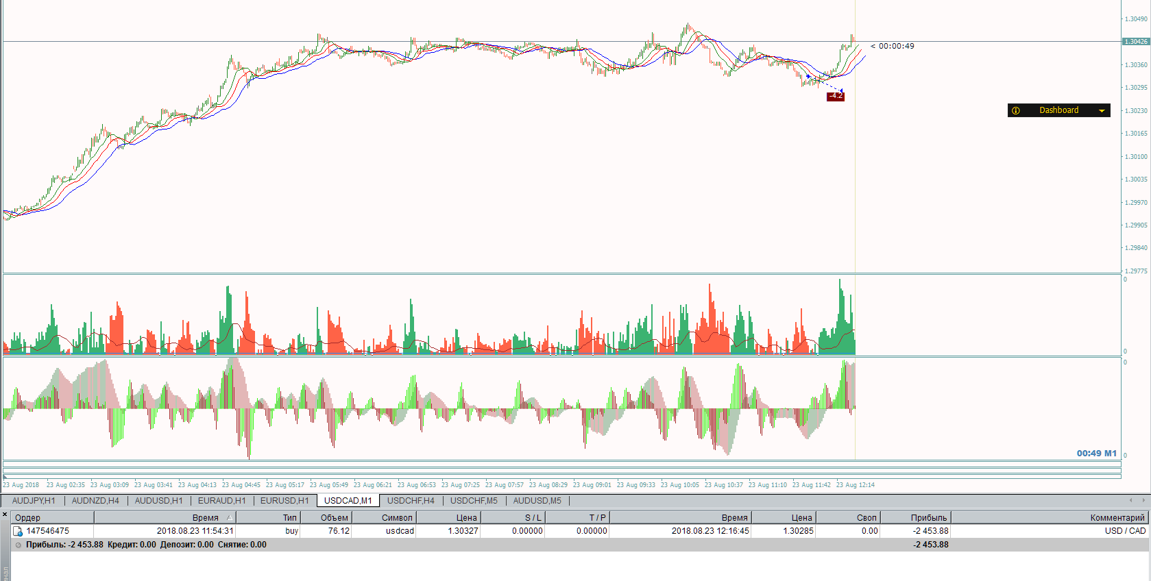Viewport: 1151px width, 581px height.
Task: Click 'Прибыль: -2 453.88' summary text
Action: click(x=64, y=545)
